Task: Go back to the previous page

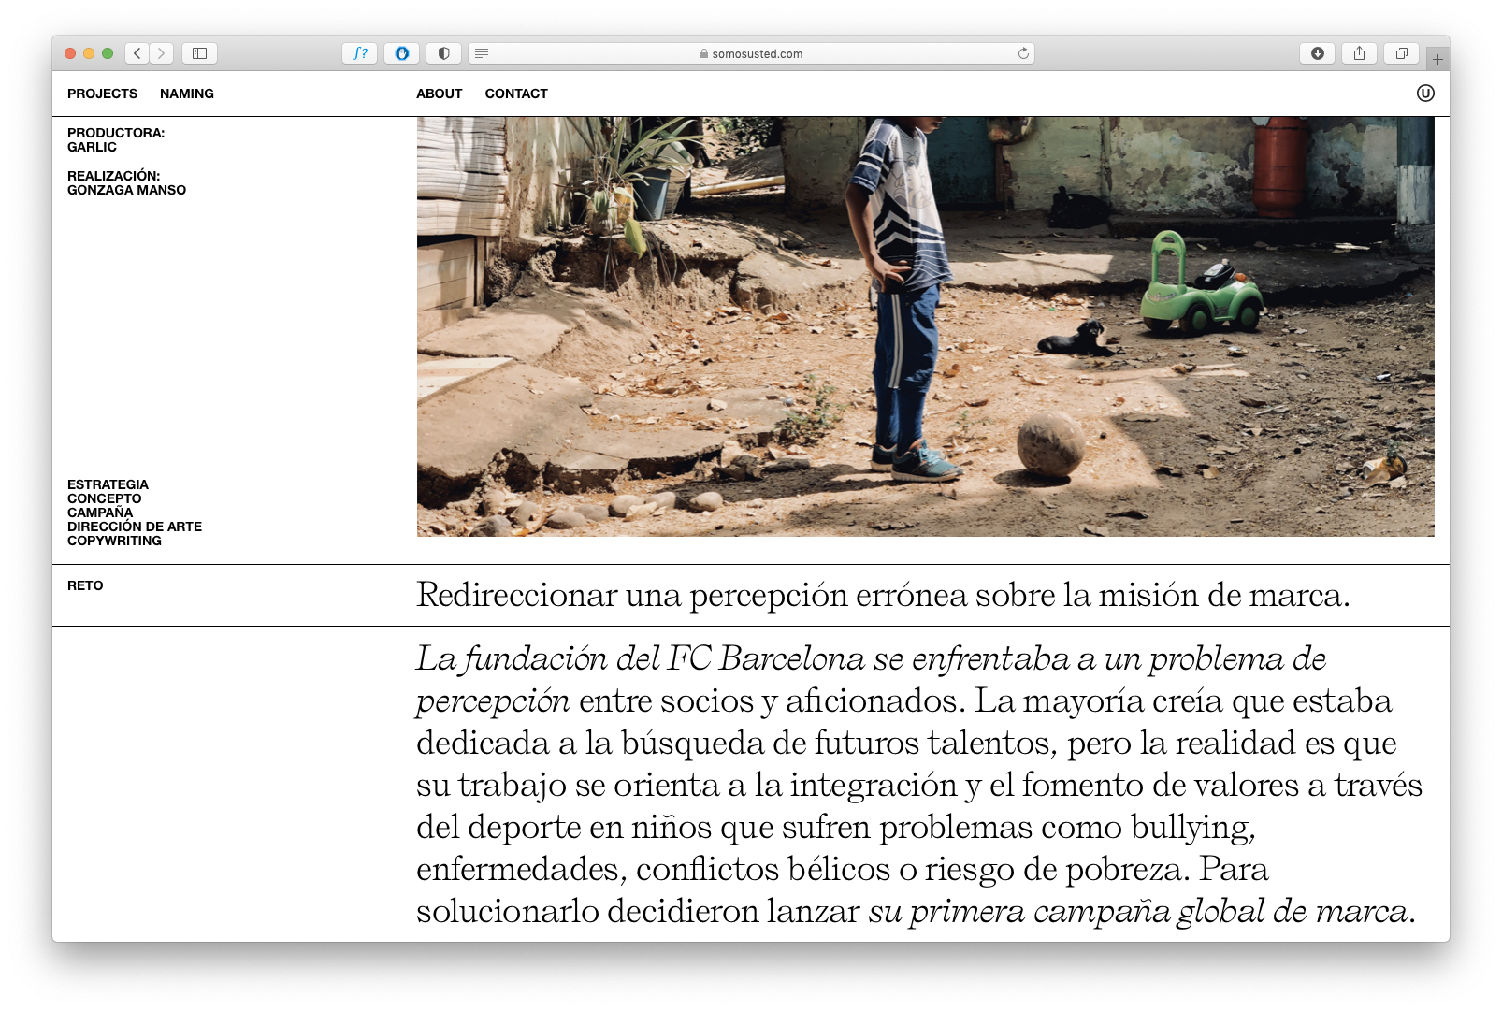Action: click(137, 53)
